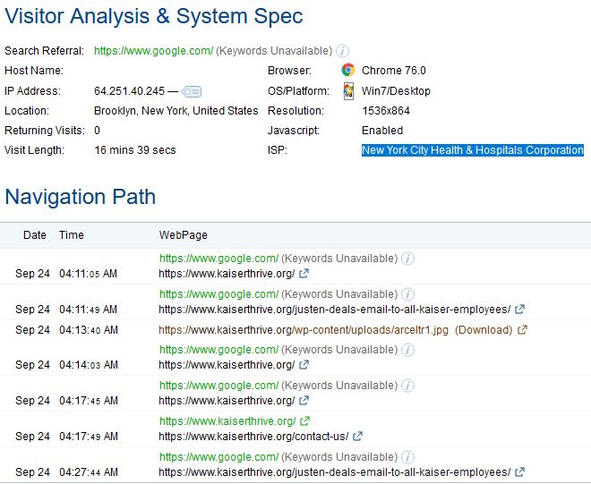
Task: Click the 04:13:40 AM time cell
Action: [x=89, y=330]
